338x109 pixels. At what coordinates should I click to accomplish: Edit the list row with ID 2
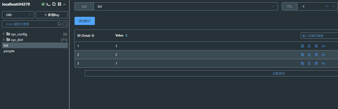pos(309,55)
